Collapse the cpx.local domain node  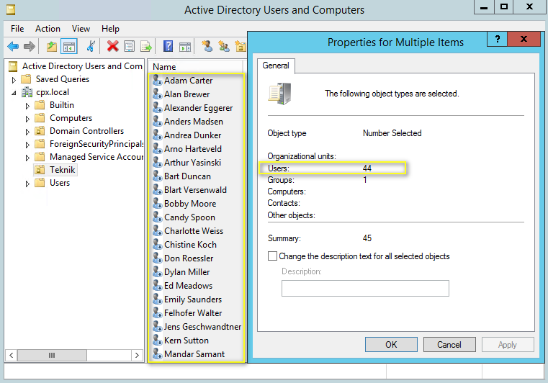pos(14,93)
